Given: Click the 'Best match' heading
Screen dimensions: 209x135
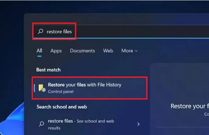Looking at the screenshot, I should (48, 70).
